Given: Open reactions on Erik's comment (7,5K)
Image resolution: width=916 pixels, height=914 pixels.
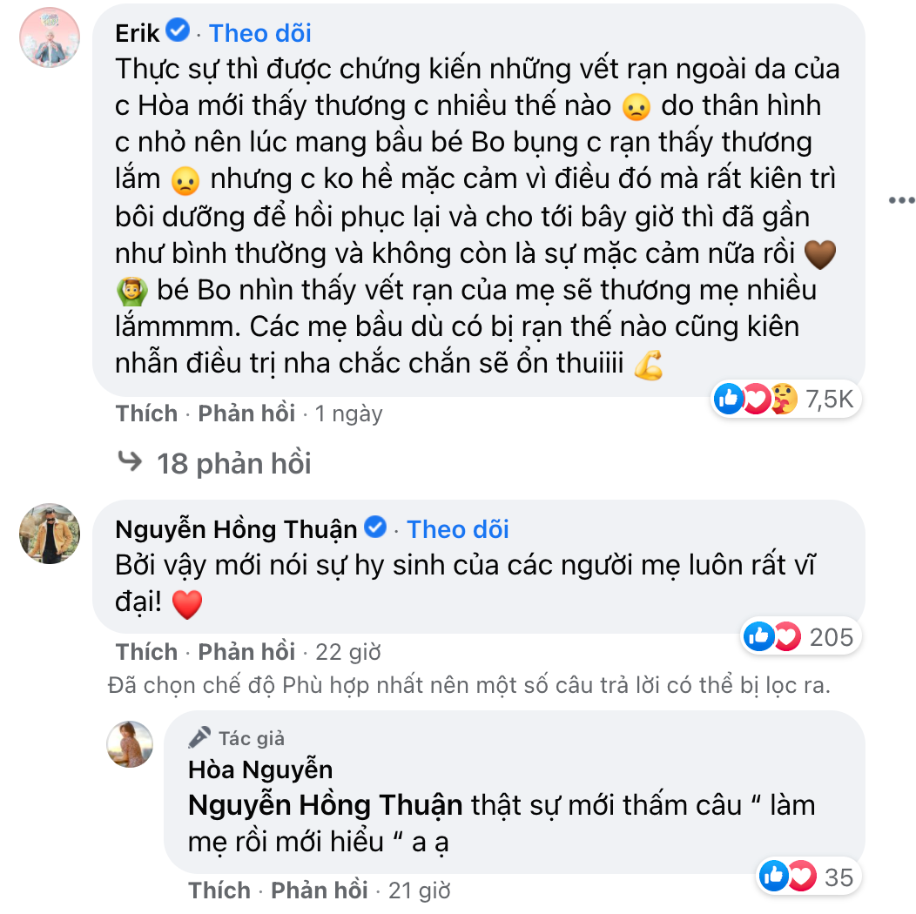Looking at the screenshot, I should coord(786,399).
